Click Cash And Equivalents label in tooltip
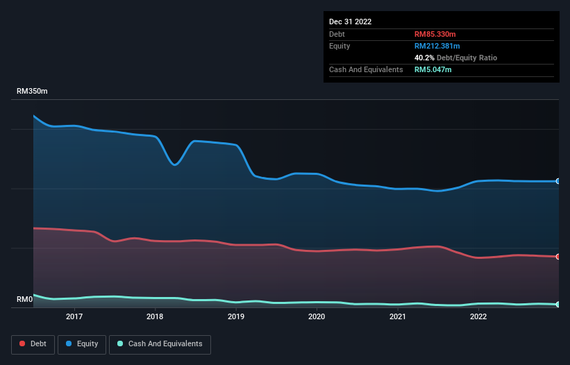Image resolution: width=570 pixels, height=365 pixels. pyautogui.click(x=366, y=69)
